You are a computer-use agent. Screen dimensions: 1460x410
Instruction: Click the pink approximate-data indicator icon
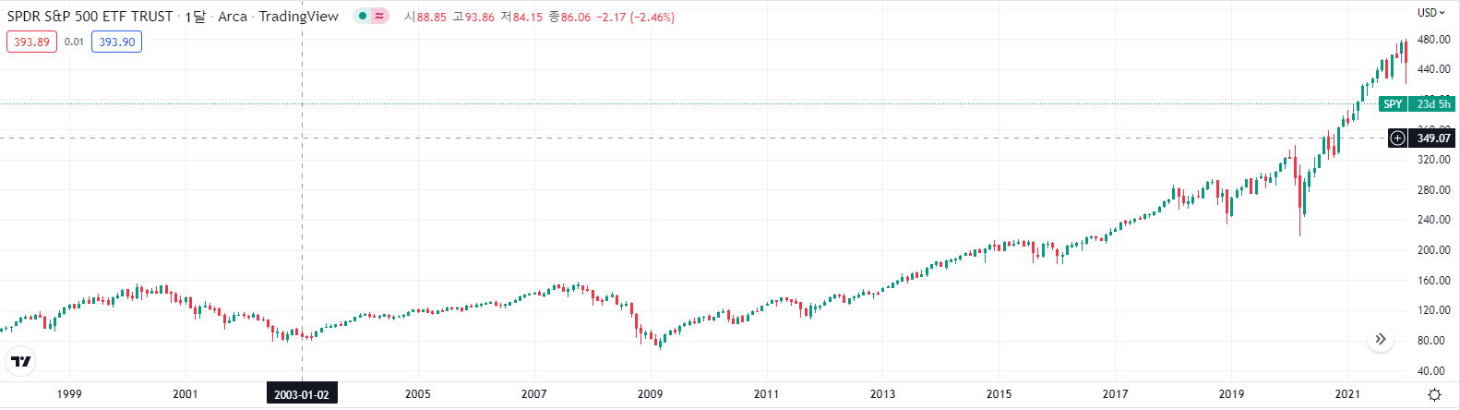[x=379, y=17]
